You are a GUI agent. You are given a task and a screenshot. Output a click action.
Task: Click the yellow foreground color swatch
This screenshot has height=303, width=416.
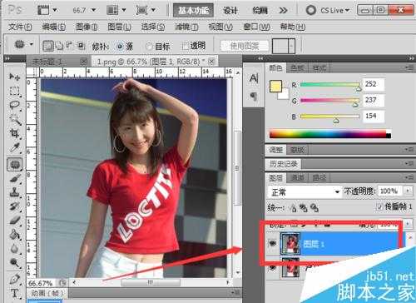pyautogui.click(x=275, y=87)
